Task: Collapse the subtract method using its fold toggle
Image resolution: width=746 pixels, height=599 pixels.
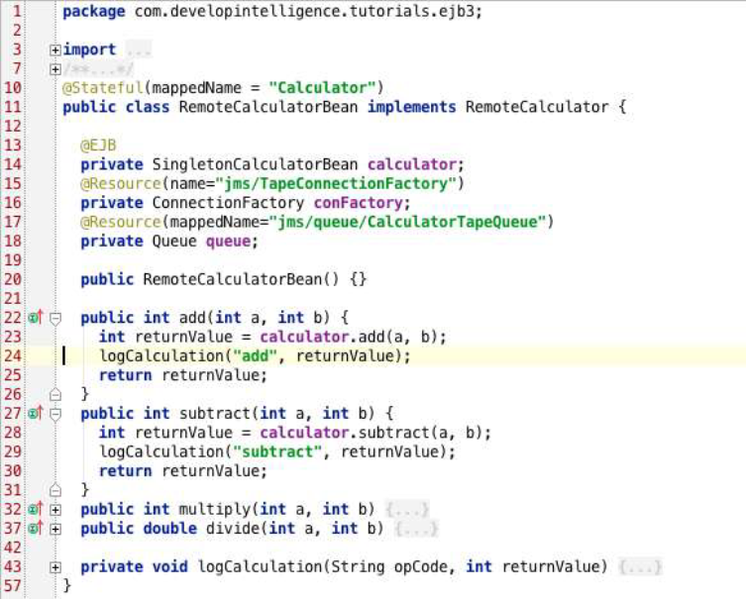Action: [x=55, y=413]
